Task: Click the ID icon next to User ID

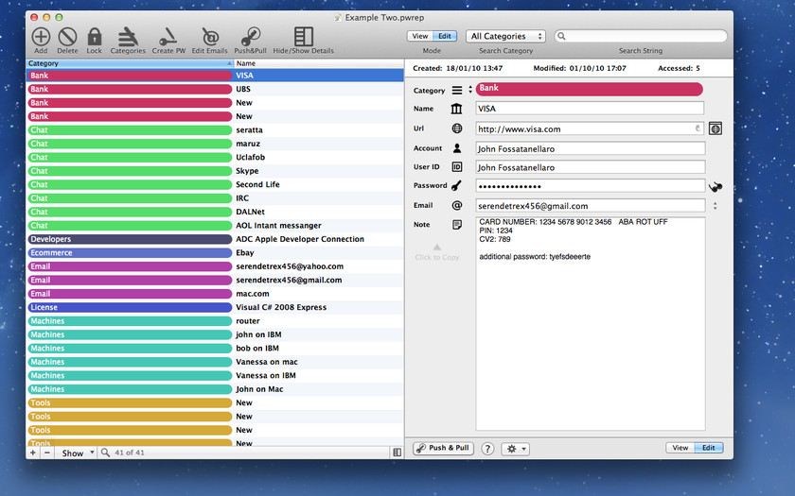Action: [x=457, y=167]
